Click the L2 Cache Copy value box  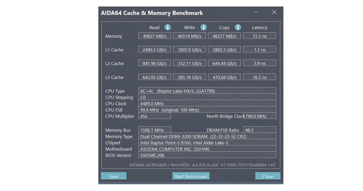pyautogui.click(x=224, y=63)
